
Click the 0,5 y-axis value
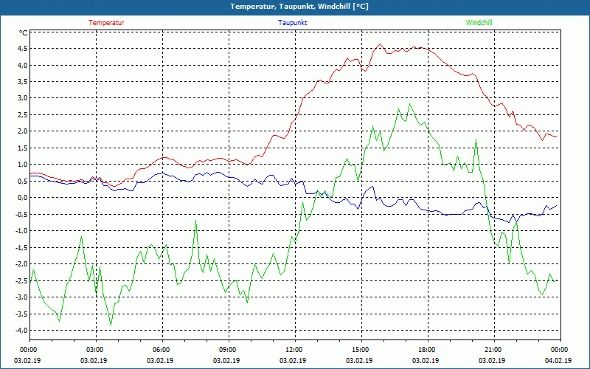click(x=22, y=181)
